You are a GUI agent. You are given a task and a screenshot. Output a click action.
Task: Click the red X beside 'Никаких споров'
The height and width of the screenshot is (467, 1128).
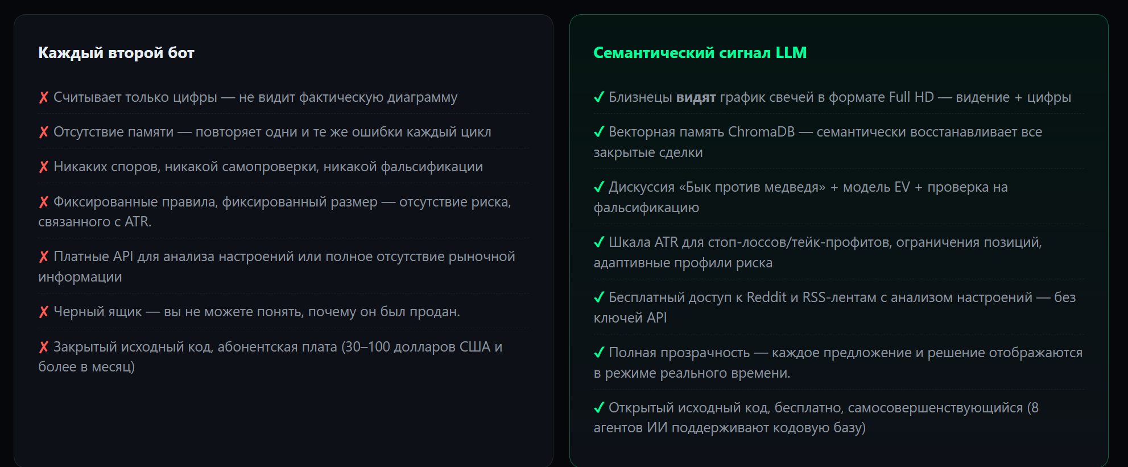44,167
